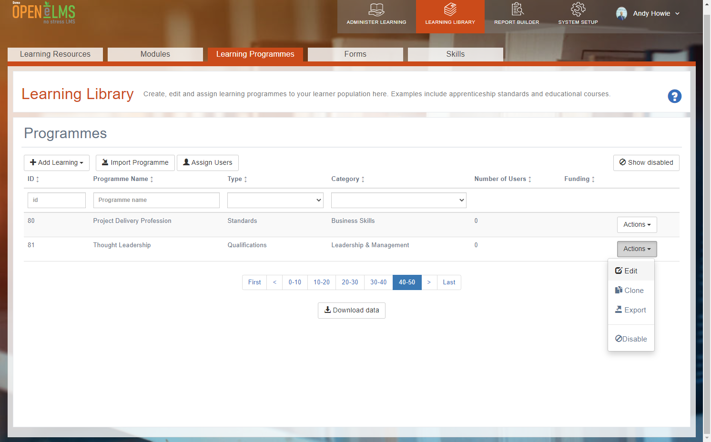Click Project Delivery Profession programme name
The image size is (711, 442).
tap(132, 221)
